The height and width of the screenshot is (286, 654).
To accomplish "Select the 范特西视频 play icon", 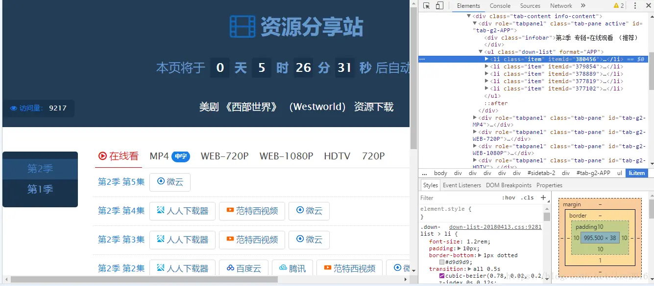I will (x=229, y=211).
